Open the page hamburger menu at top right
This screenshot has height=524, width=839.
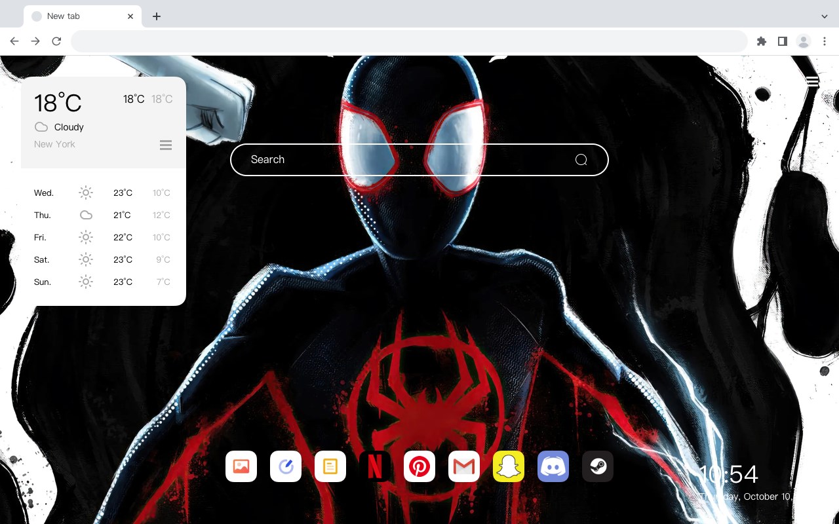(x=812, y=81)
